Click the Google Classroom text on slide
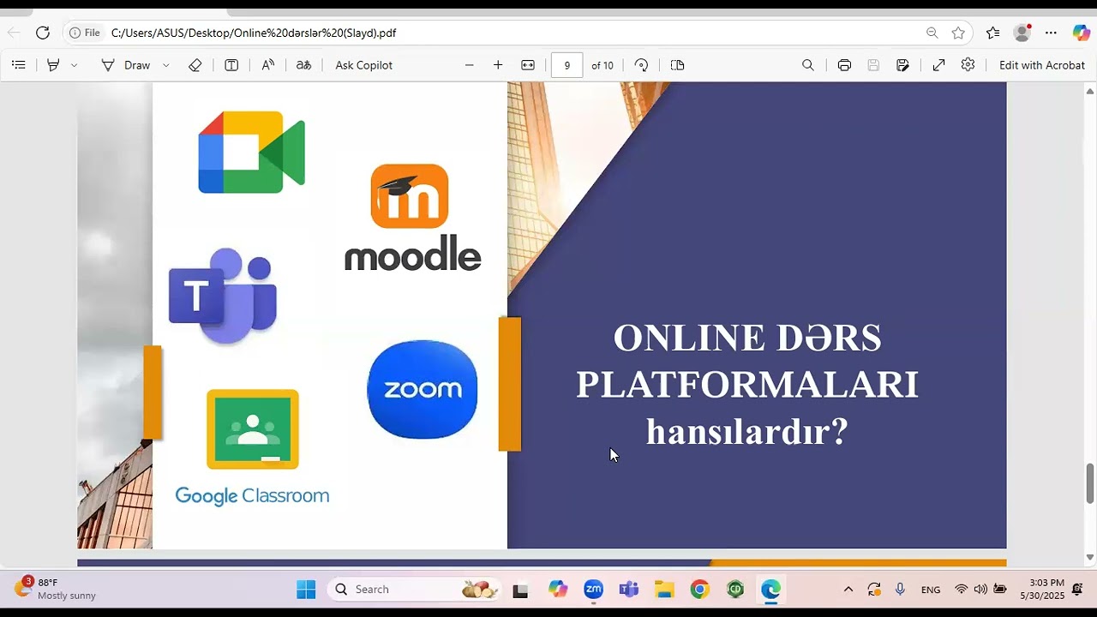This screenshot has height=617, width=1097. 252,495
